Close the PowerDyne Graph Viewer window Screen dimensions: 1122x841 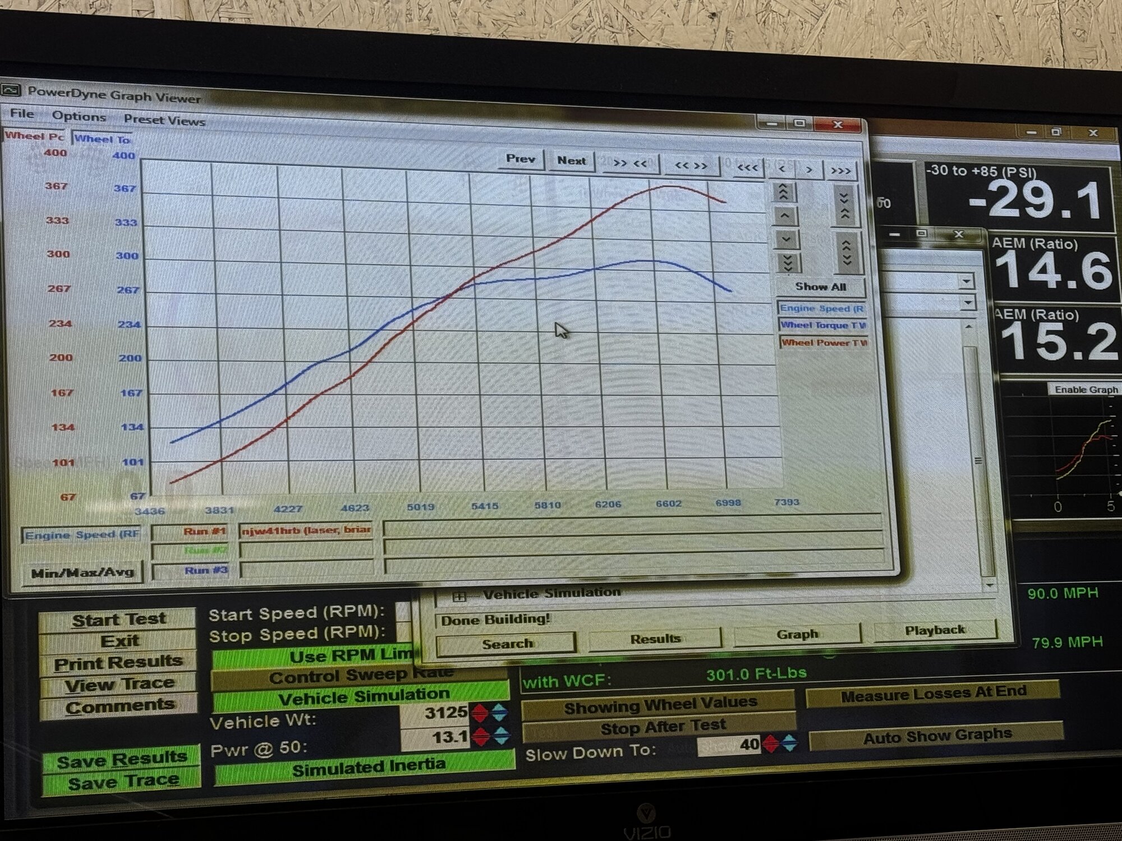click(837, 124)
